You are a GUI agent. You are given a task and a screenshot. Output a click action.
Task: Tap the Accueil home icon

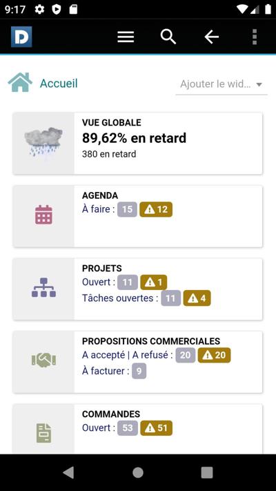(20, 82)
